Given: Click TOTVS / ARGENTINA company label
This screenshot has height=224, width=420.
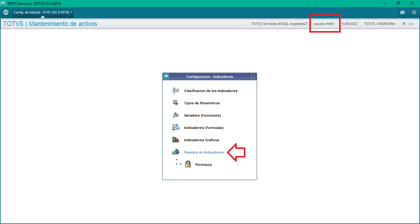Looking at the screenshot, I should coord(379,24).
